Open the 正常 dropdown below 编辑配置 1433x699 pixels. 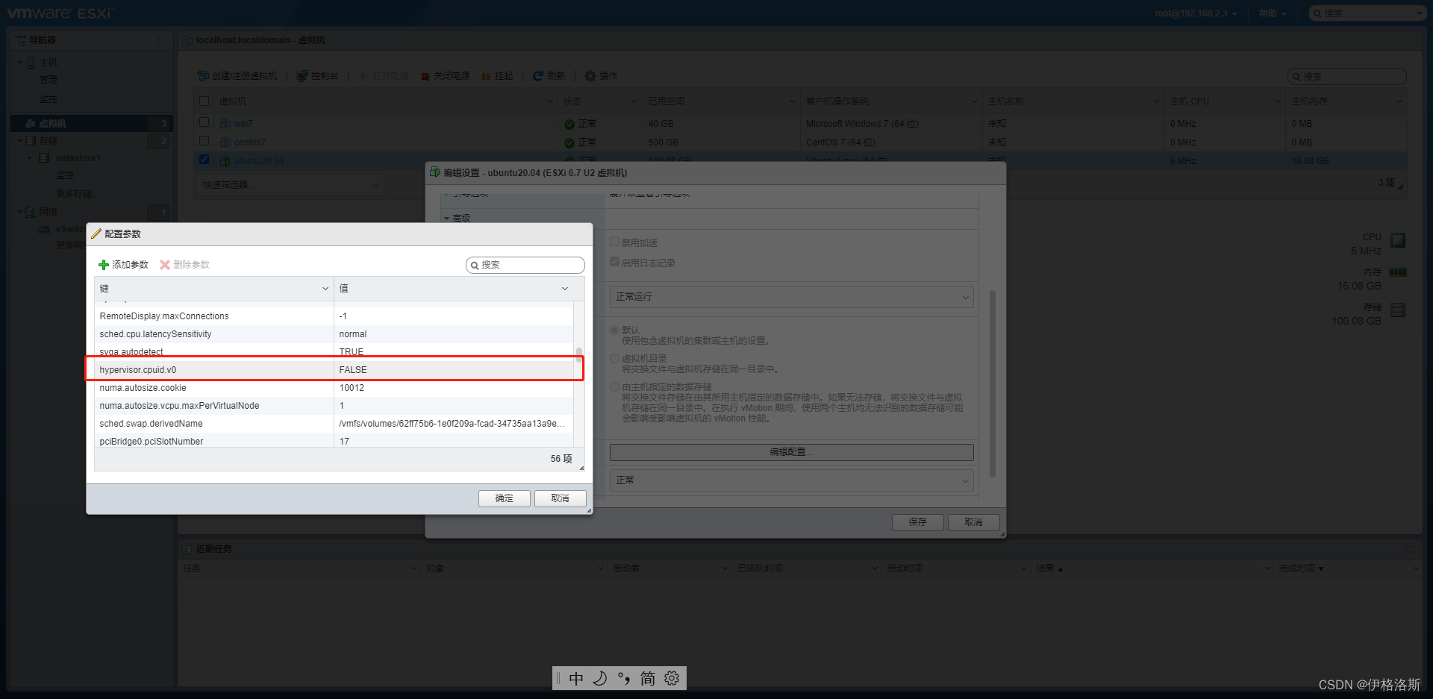791,480
